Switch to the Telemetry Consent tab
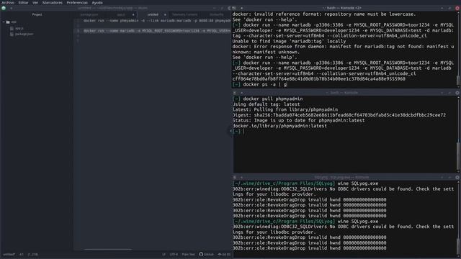 pyautogui.click(x=185, y=14)
